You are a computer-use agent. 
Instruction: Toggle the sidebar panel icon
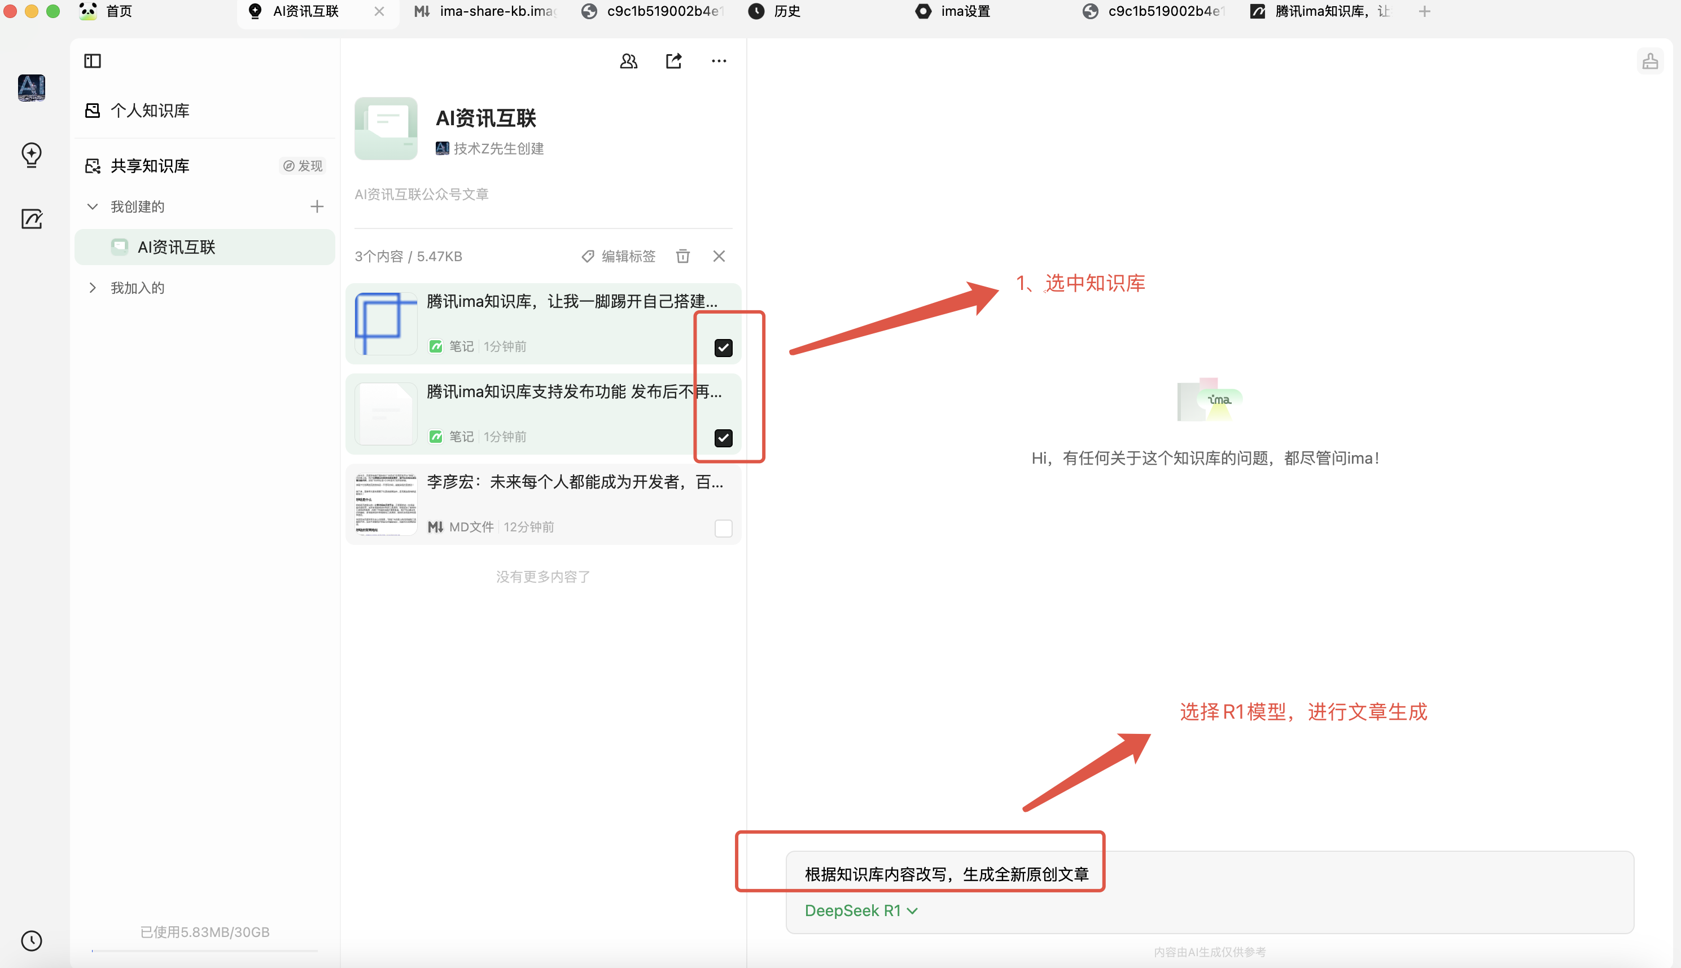click(93, 61)
